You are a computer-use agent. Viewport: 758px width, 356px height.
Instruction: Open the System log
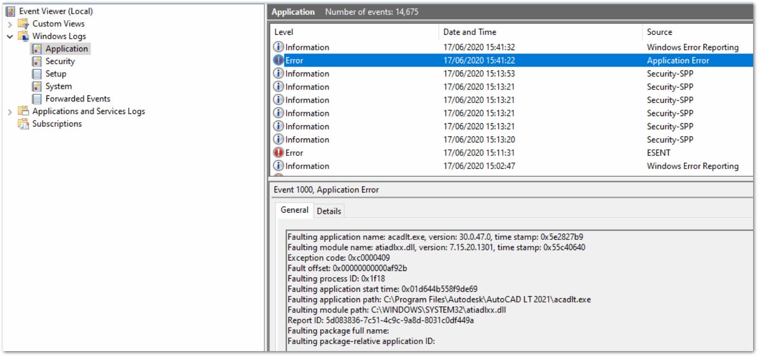[58, 86]
